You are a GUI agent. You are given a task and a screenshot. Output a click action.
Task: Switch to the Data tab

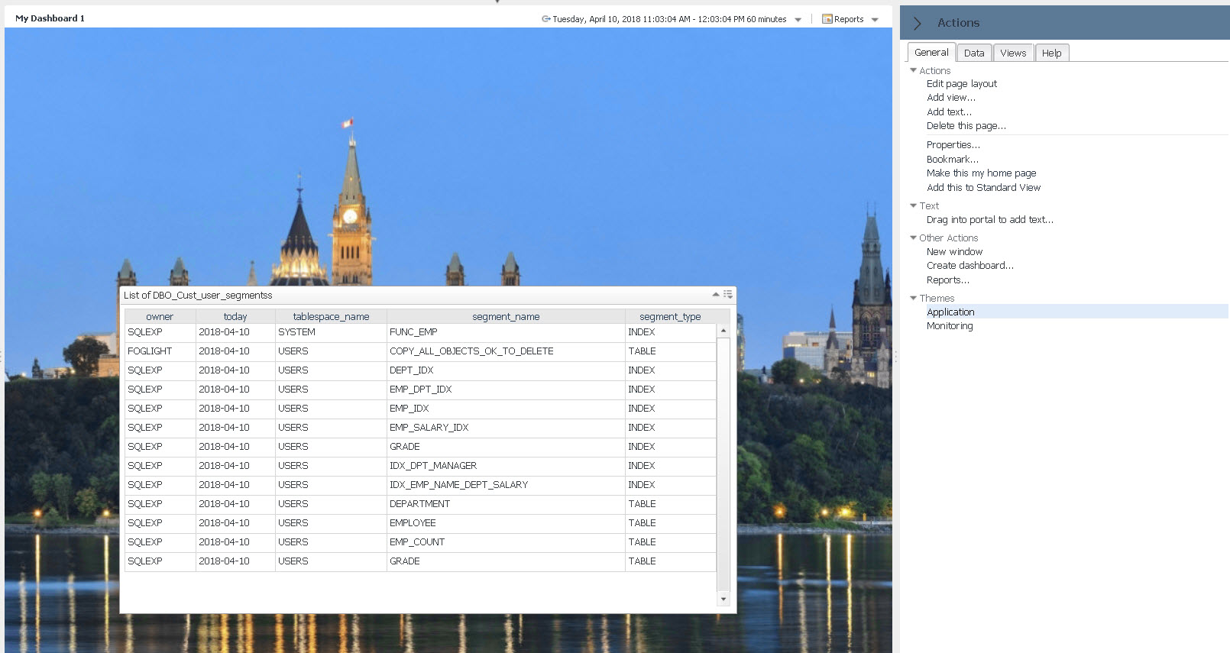click(973, 53)
